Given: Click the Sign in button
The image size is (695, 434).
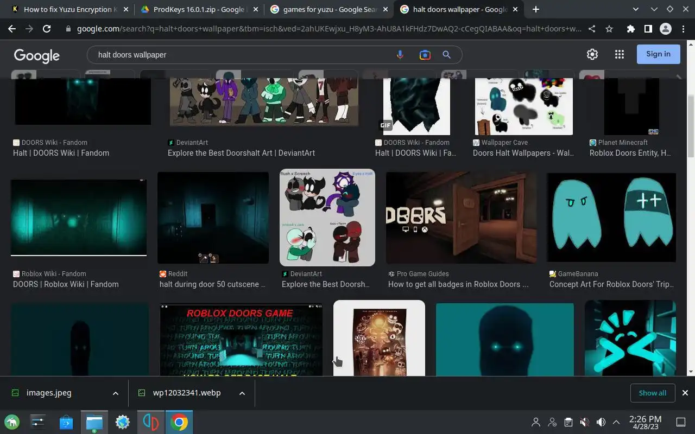Looking at the screenshot, I should [x=658, y=54].
